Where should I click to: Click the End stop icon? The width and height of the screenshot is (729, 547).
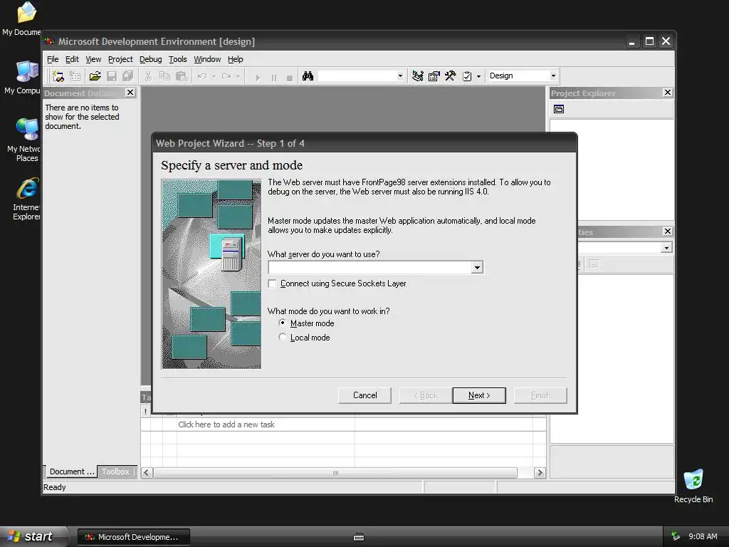(x=290, y=77)
